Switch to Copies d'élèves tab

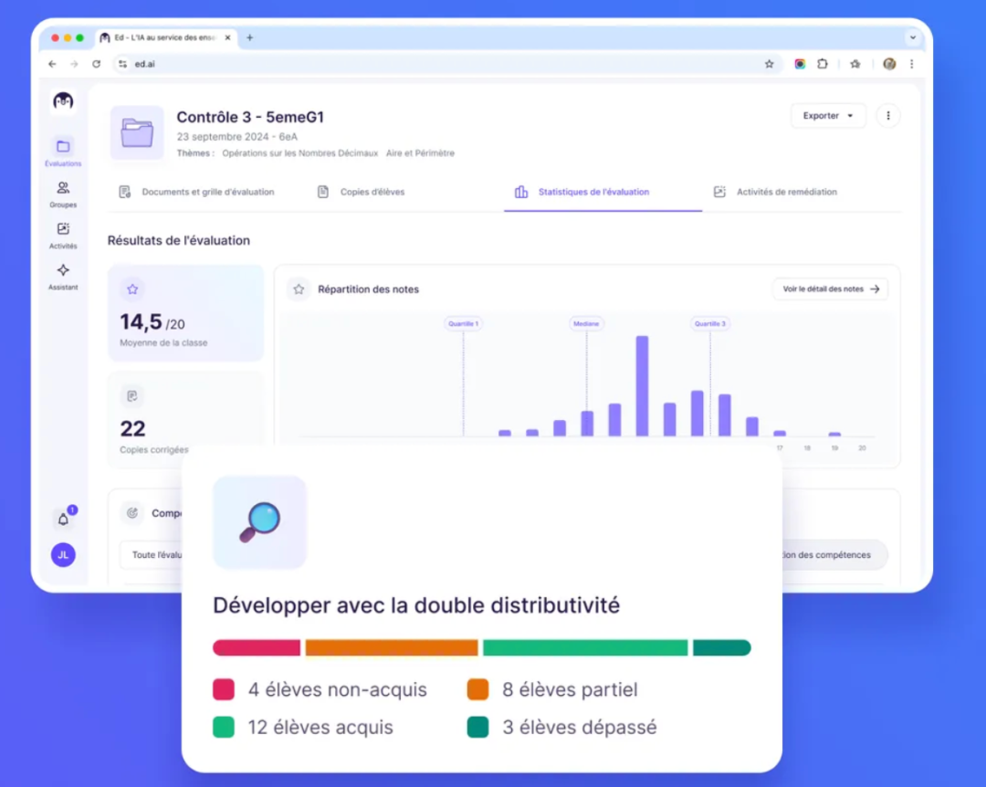point(361,192)
